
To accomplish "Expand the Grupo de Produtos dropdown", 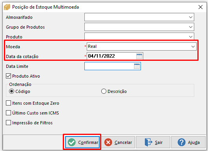I will [191, 27].
